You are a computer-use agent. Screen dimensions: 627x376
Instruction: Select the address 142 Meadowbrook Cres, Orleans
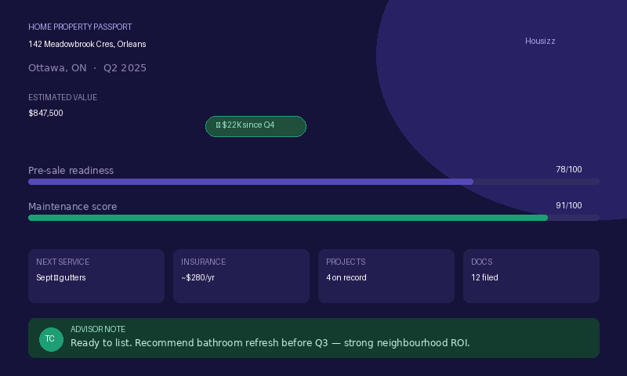coord(87,44)
